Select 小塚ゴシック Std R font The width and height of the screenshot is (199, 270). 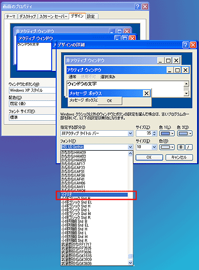pos(94,218)
